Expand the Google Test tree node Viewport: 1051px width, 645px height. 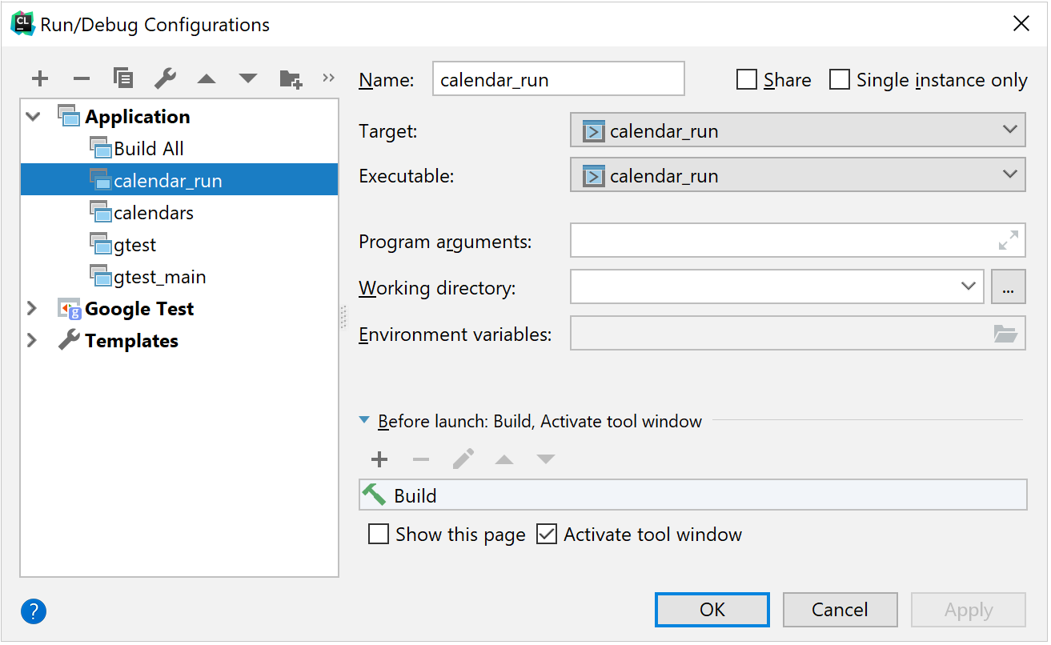pyautogui.click(x=32, y=309)
